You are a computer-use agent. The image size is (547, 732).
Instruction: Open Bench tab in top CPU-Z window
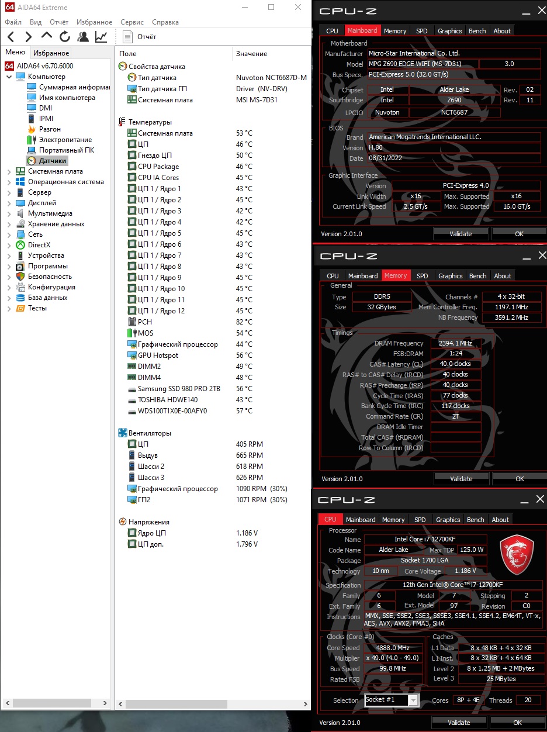[x=477, y=31]
